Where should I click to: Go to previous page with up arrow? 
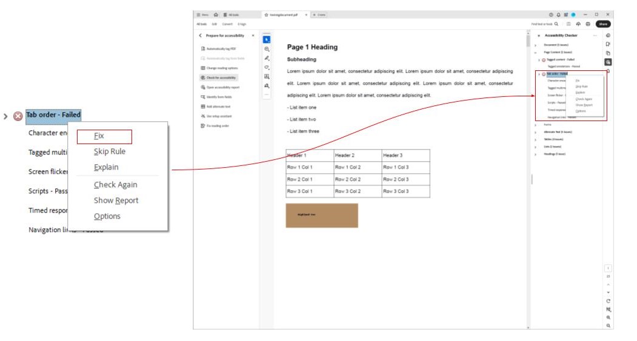[x=608, y=285]
